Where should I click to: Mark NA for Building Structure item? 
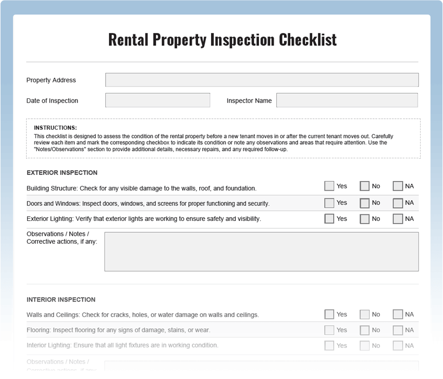click(x=398, y=185)
